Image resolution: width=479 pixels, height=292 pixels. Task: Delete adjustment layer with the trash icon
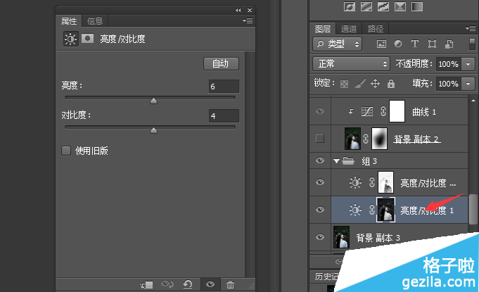pyautogui.click(x=230, y=284)
